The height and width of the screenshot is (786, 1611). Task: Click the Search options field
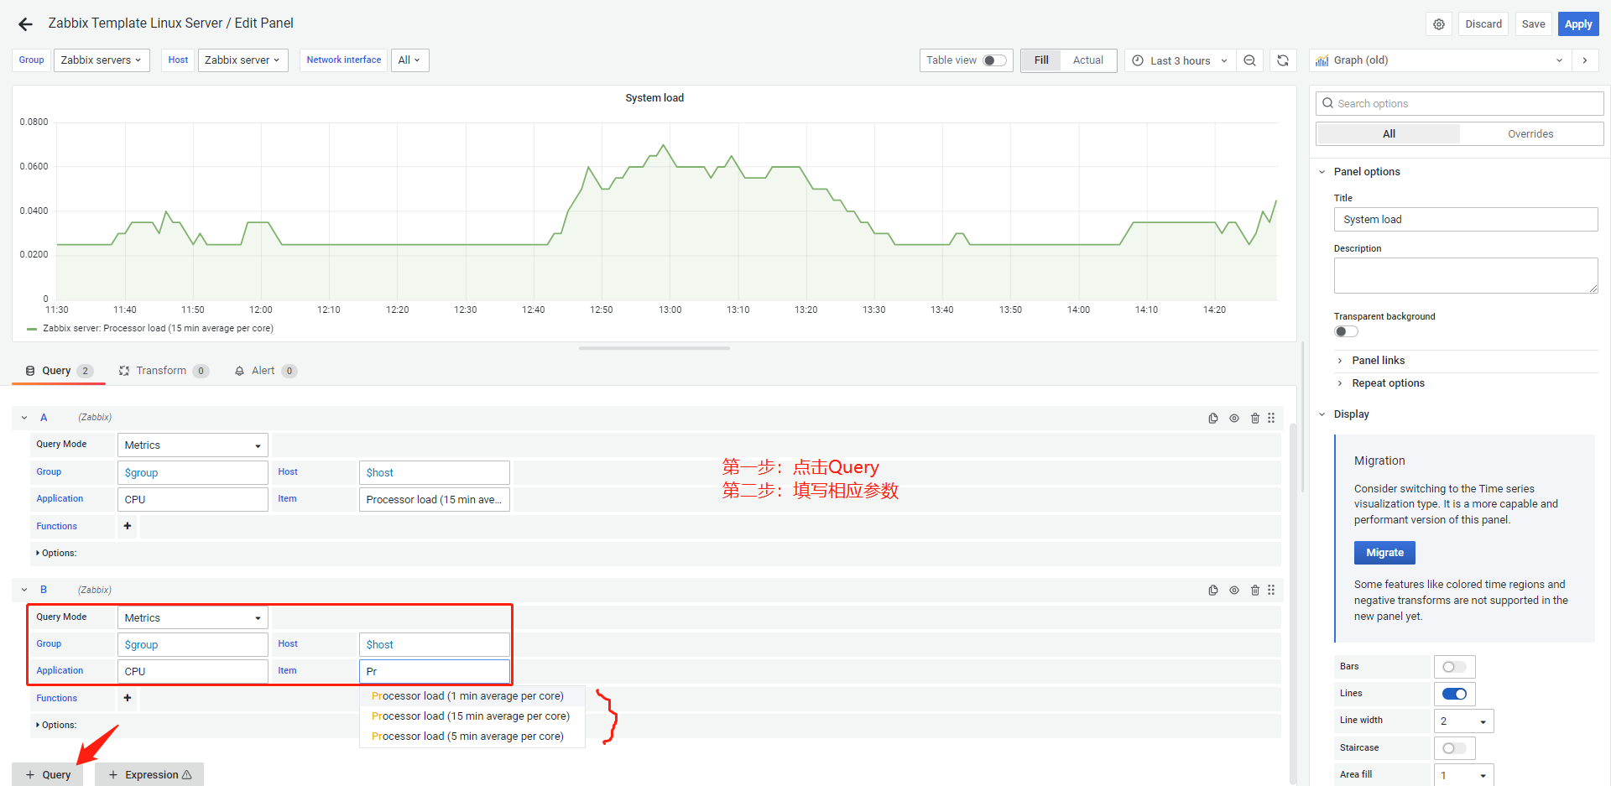[x=1460, y=103]
